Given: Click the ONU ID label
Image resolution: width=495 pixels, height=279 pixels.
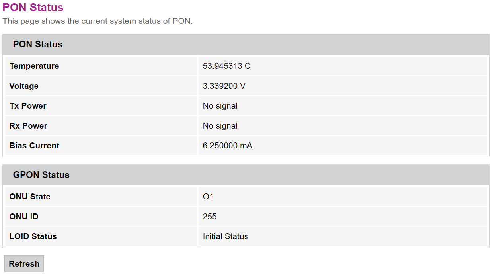Looking at the screenshot, I should 24,217.
